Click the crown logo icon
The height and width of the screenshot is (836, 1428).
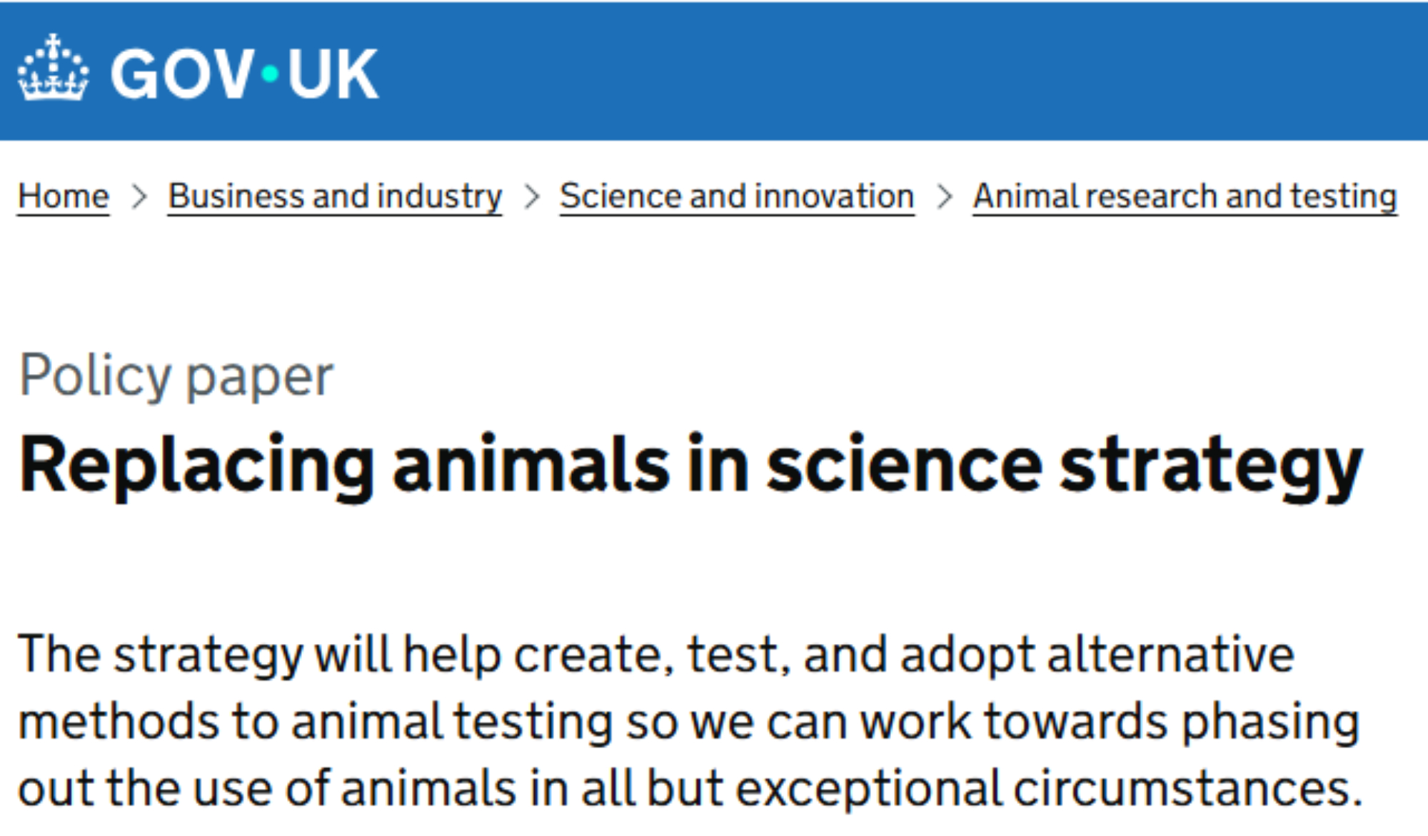[53, 69]
